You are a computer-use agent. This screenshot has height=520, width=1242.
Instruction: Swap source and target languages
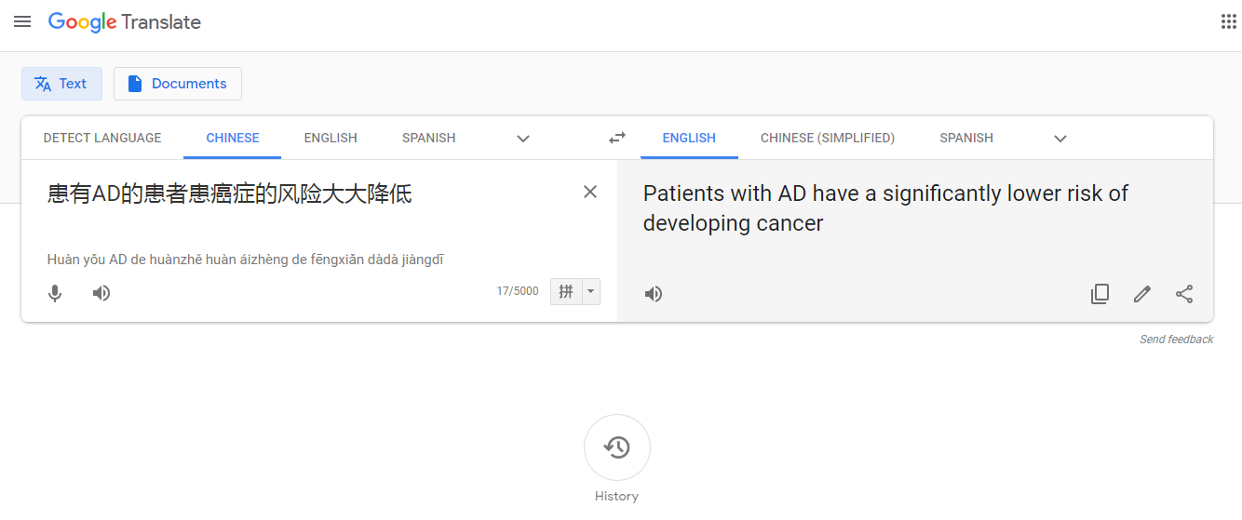(x=617, y=139)
